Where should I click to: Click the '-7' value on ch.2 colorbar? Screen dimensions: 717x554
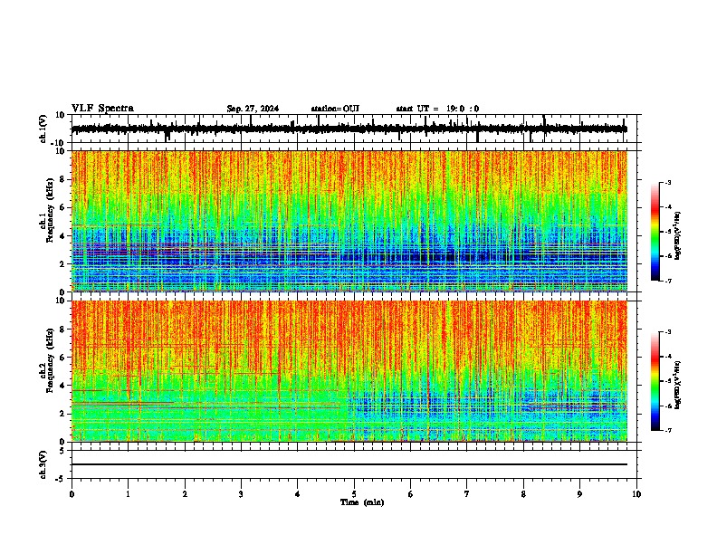tap(668, 430)
